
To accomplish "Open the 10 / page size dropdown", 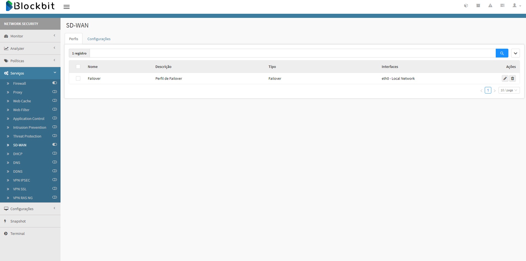I will 509,90.
